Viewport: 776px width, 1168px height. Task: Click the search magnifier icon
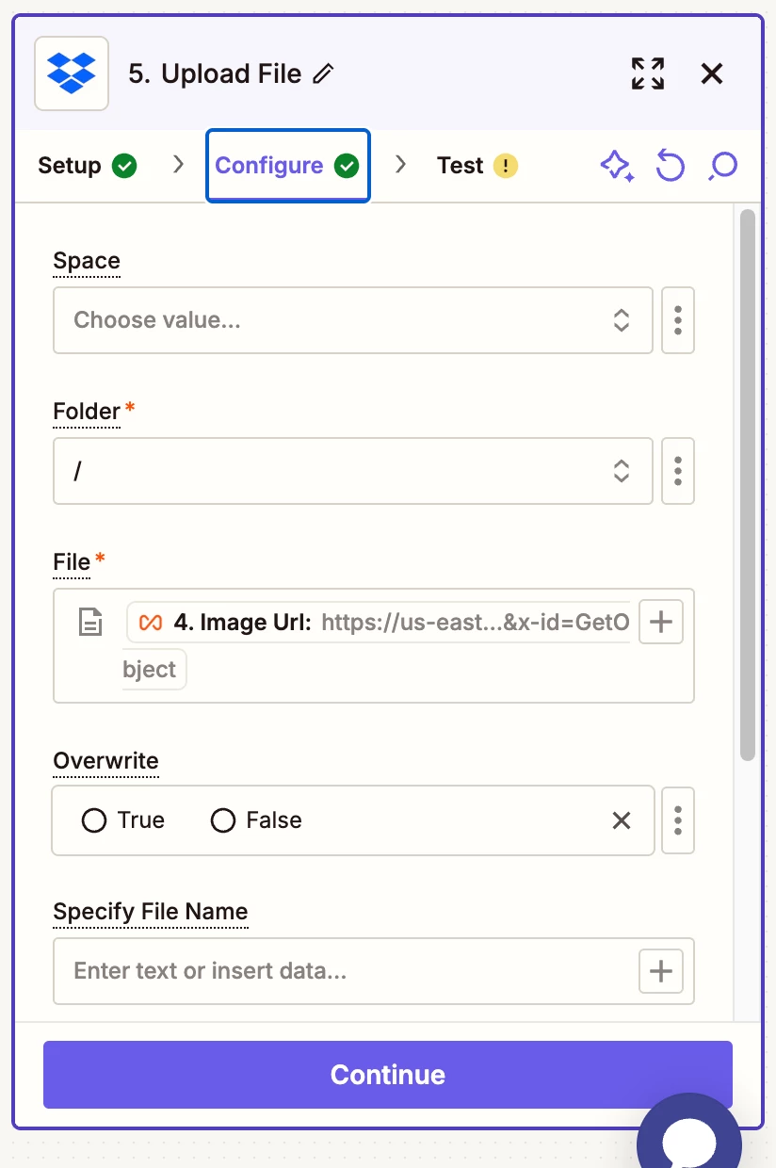pos(723,167)
